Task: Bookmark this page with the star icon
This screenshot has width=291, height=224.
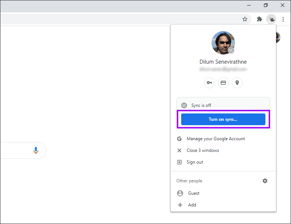Action: [x=245, y=19]
